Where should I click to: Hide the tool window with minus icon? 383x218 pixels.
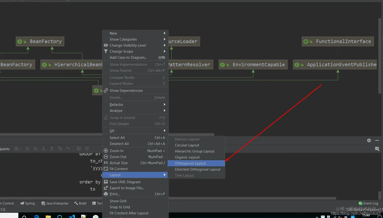tap(377, 140)
